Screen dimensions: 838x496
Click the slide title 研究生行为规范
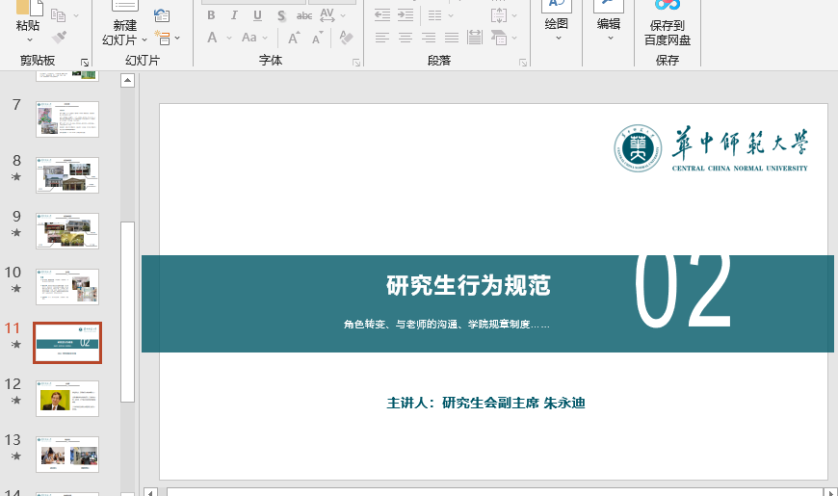click(x=468, y=285)
